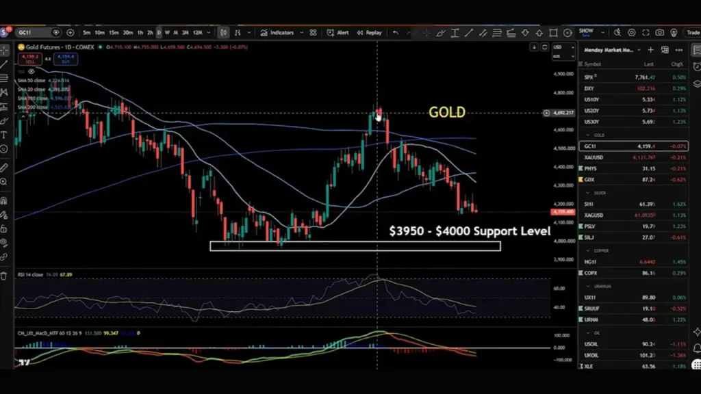Toggle magnet mode for drawings

[x=4, y=200]
